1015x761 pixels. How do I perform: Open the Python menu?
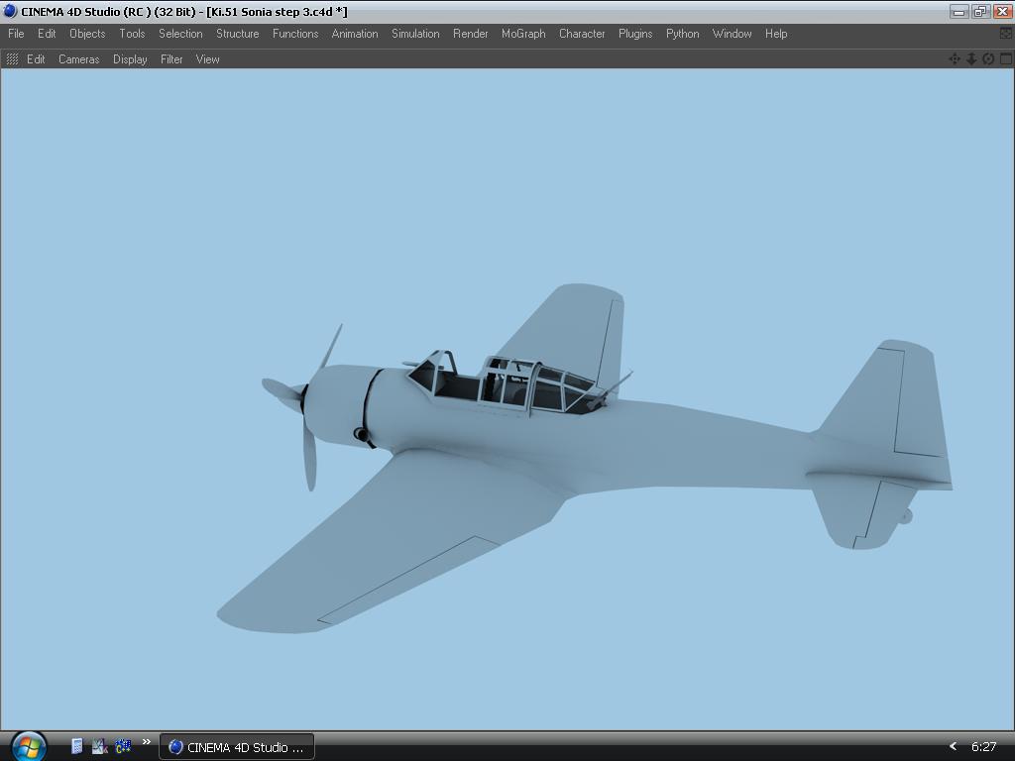pos(682,34)
